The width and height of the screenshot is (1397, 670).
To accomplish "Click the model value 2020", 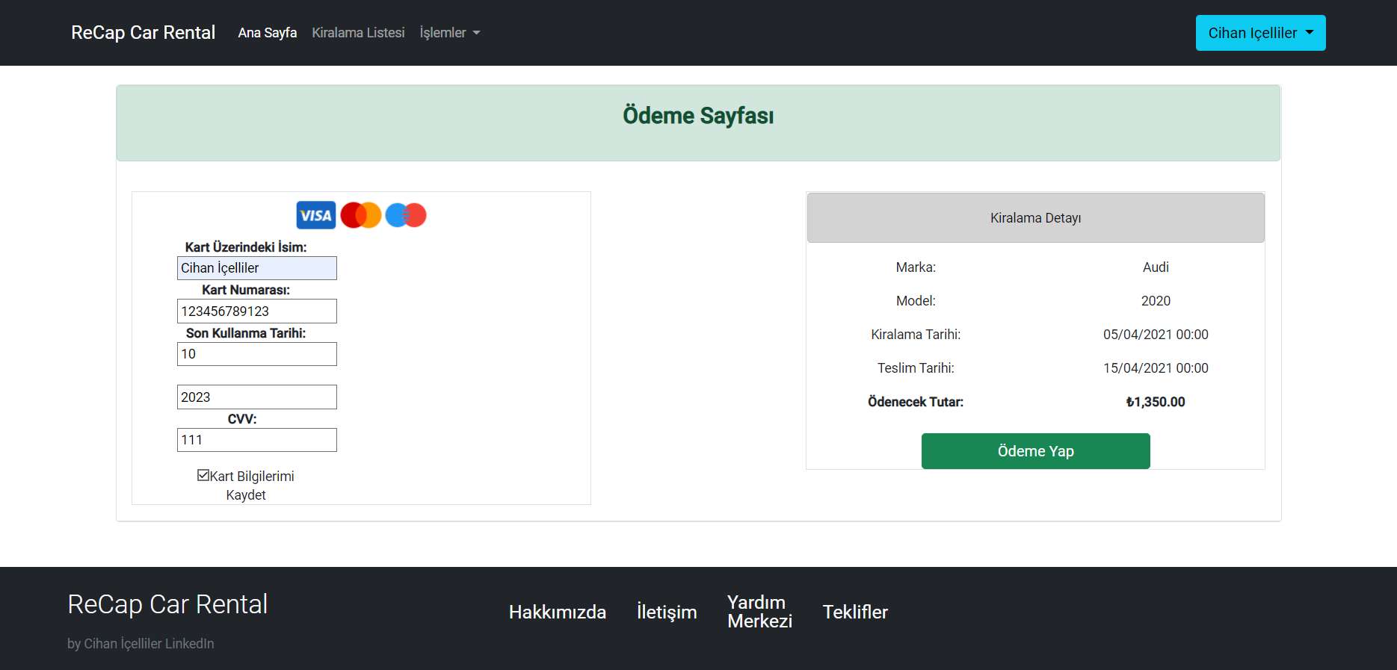I will tap(1156, 301).
